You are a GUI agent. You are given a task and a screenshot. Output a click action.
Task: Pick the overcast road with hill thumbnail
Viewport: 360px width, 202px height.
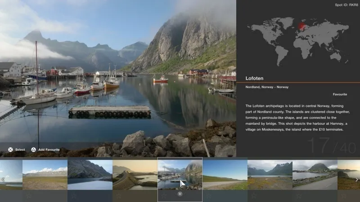coord(315,175)
